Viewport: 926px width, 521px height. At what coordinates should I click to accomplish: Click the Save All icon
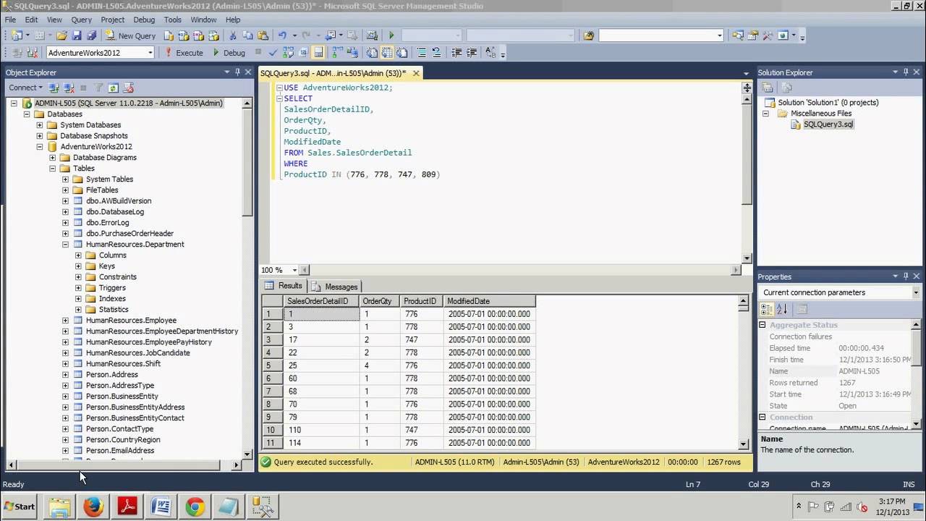[x=91, y=35]
